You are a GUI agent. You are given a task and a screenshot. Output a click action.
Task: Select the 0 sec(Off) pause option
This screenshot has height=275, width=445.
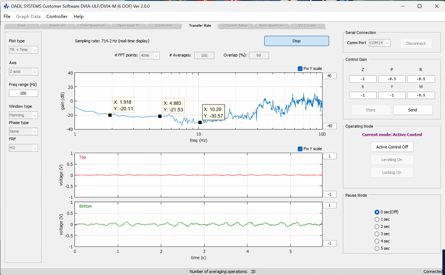coord(377,212)
